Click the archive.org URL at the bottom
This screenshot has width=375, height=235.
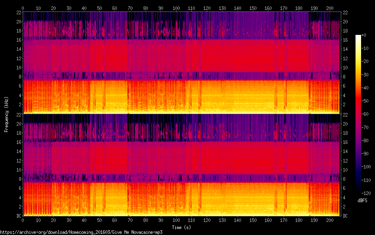(x=82, y=232)
